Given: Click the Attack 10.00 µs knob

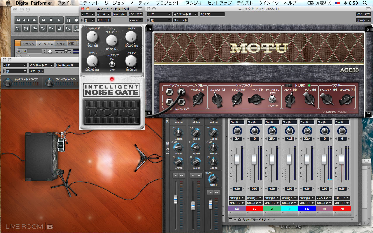Looking at the screenshot, I should [131, 61].
